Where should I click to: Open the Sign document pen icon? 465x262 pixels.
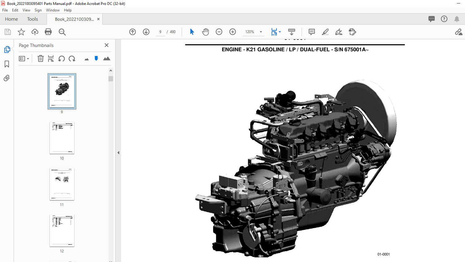339,32
